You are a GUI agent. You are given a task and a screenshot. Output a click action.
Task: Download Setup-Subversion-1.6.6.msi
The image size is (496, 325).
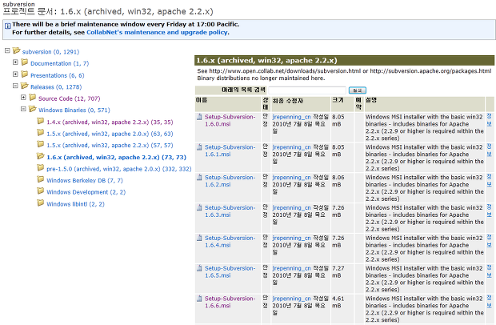point(230,302)
